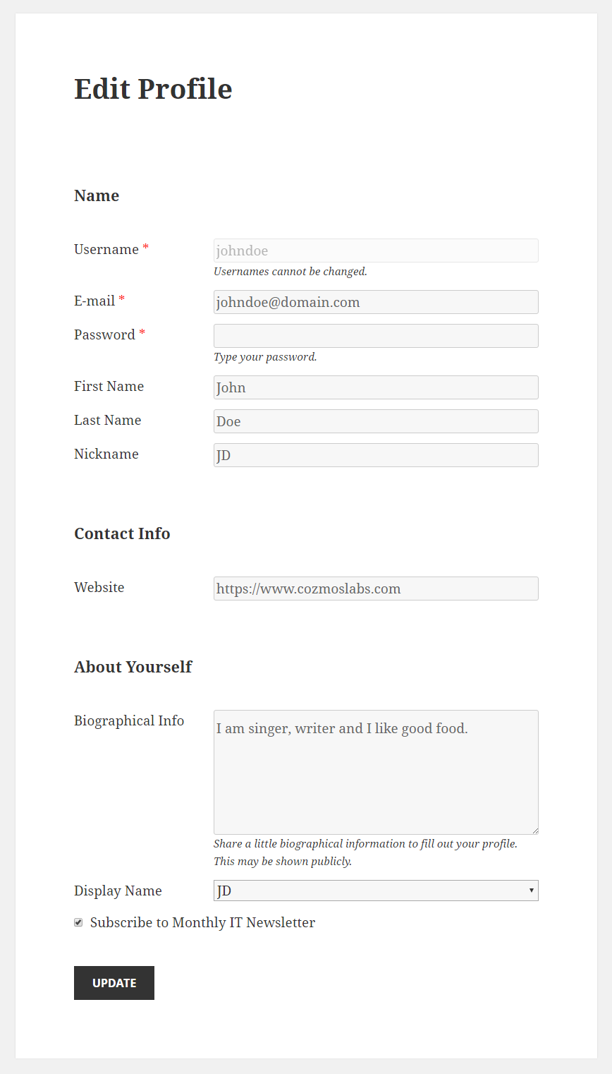
Task: Click the Display Name dropdown arrow
Action: click(531, 891)
